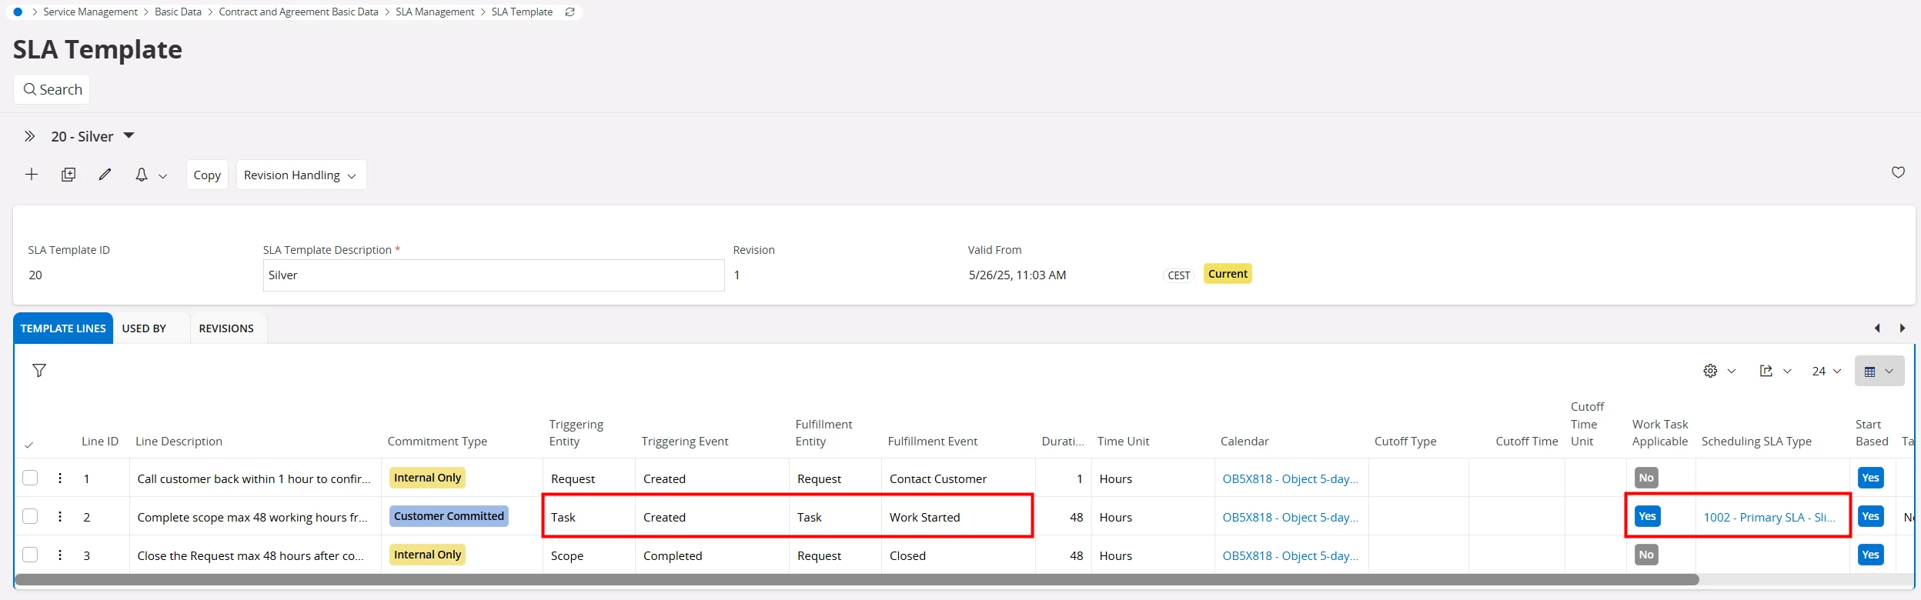The width and height of the screenshot is (1921, 600).
Task: Click the heart favorite icon
Action: pyautogui.click(x=1898, y=172)
